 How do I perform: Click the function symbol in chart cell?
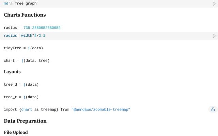coord(22,61)
